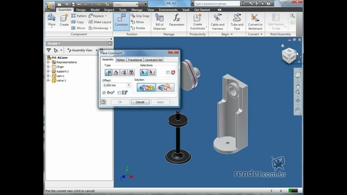Click the Cancel button in Place Constraint
This screenshot has height=195, width=347.
[x=140, y=102]
